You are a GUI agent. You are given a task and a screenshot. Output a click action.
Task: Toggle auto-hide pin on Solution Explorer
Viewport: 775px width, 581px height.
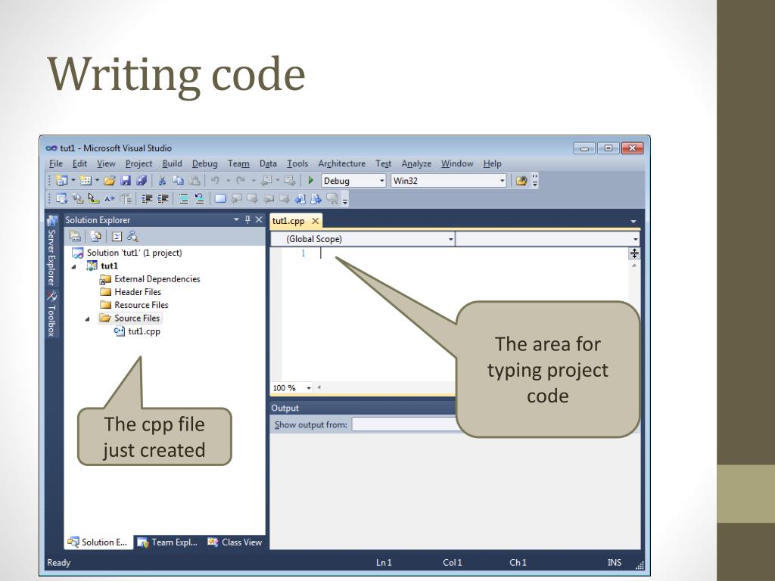point(247,220)
